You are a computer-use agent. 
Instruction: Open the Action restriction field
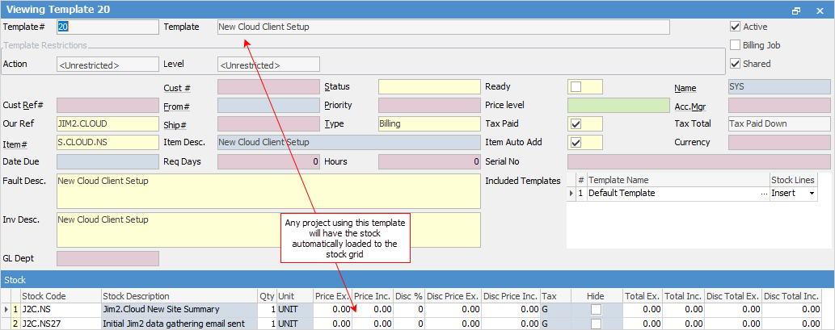pos(108,65)
